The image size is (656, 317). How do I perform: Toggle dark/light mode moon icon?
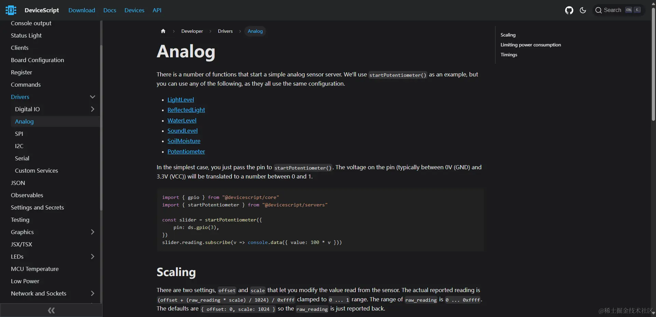[x=583, y=10]
